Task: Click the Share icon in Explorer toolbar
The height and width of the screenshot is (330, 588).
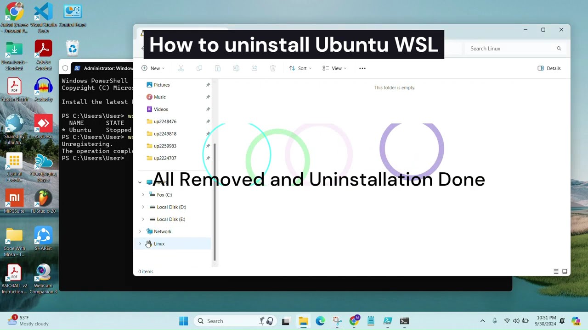Action: (x=254, y=68)
